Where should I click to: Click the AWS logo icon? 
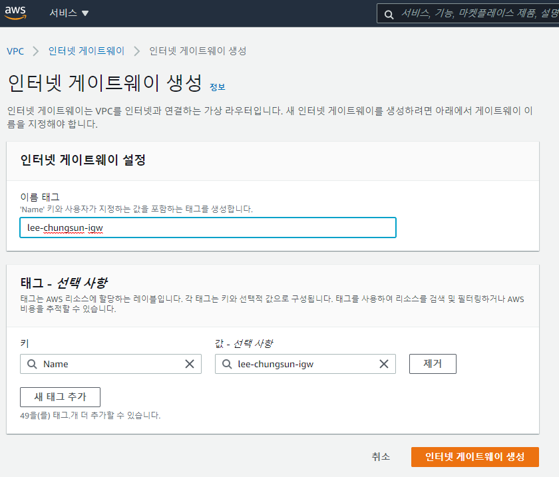(x=15, y=13)
